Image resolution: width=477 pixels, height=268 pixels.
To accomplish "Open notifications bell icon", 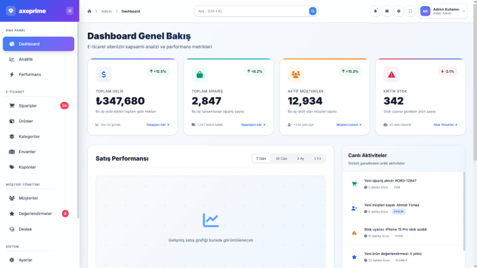I will point(375,12).
